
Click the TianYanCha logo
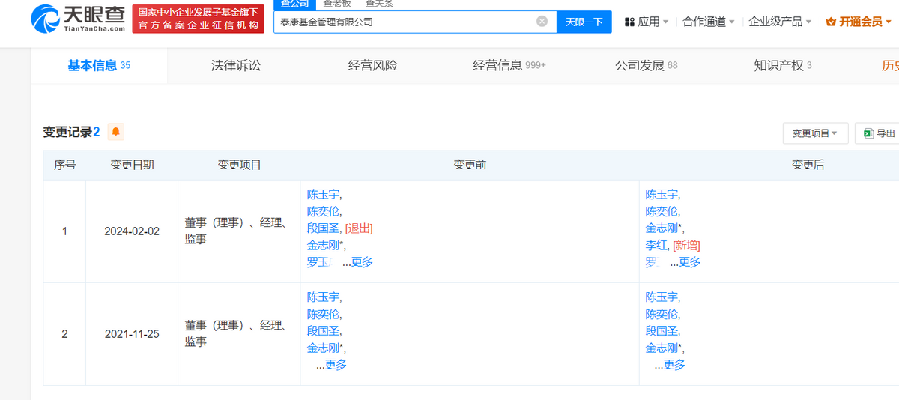78,19
